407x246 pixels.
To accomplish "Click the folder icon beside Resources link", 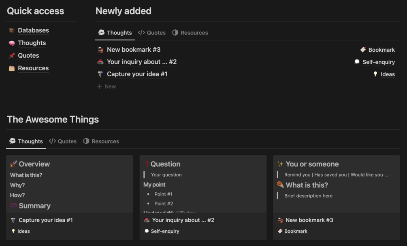I will click(x=12, y=68).
